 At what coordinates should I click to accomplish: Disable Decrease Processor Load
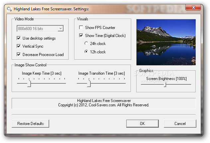(19, 54)
